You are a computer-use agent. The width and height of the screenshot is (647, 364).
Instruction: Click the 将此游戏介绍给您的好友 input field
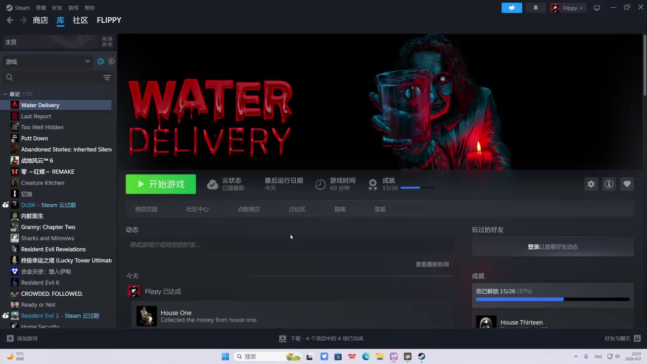[x=290, y=245]
